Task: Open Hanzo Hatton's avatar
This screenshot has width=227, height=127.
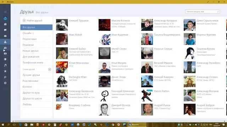Action: pos(147,96)
